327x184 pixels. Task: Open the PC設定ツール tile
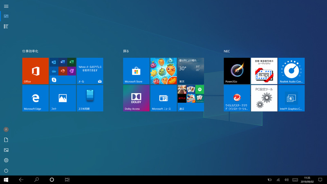pyautogui.click(x=264, y=98)
